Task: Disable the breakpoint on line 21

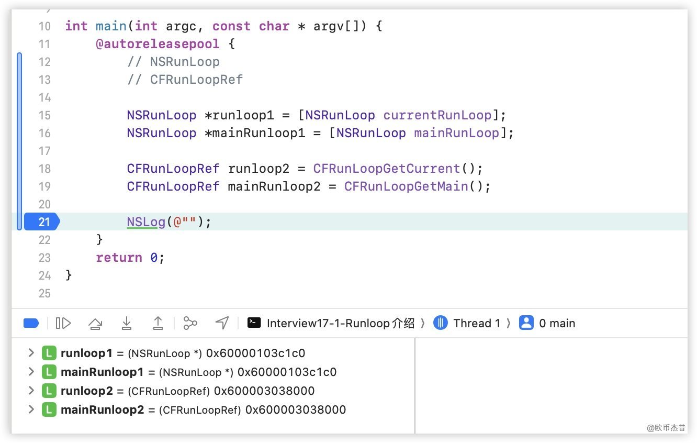Action: [x=43, y=222]
